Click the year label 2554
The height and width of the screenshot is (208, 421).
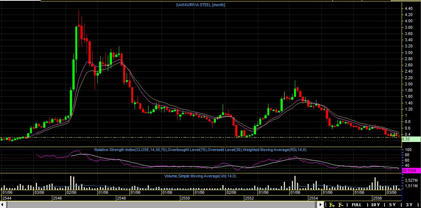pos(313,199)
